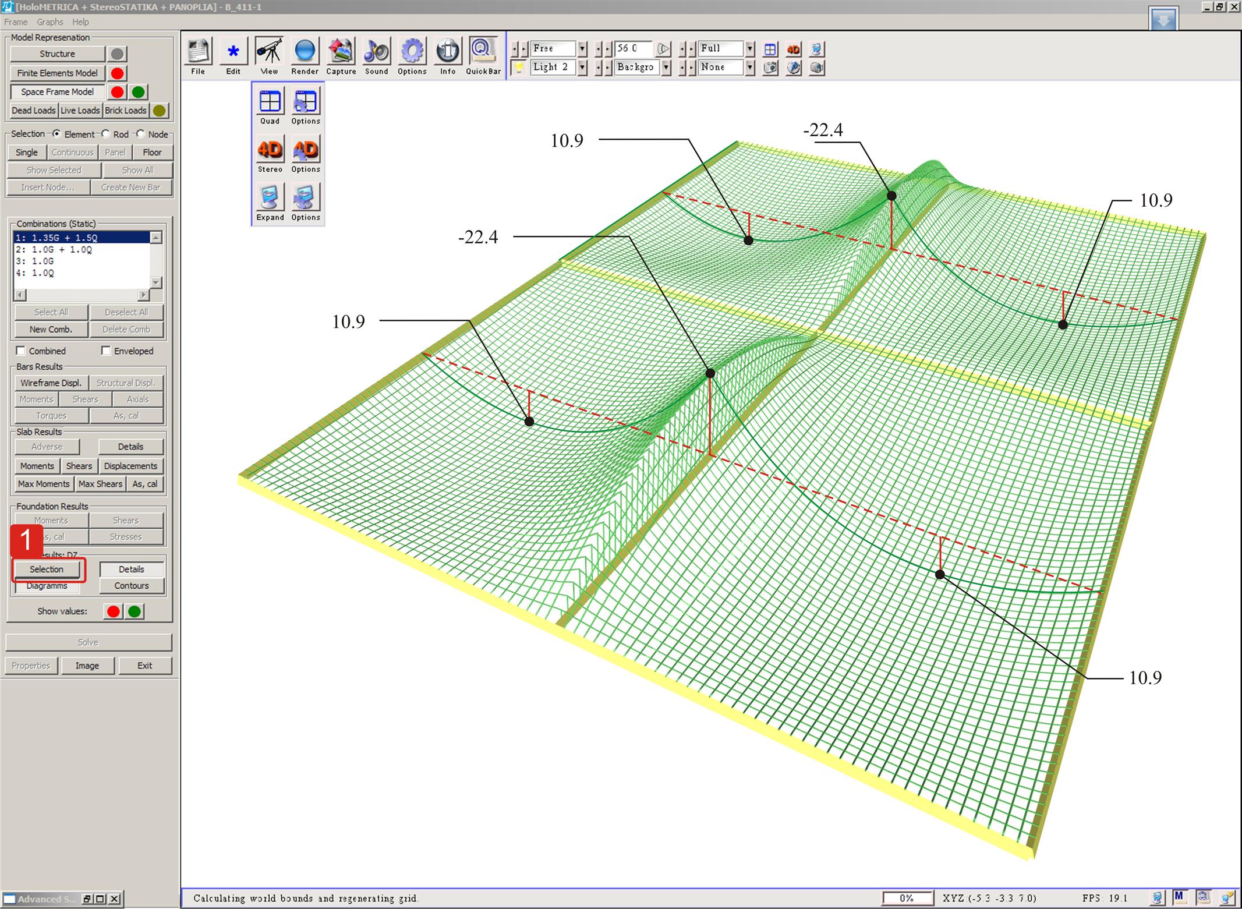
Task: Expand the Free camera mode dropdown
Action: click(x=582, y=48)
